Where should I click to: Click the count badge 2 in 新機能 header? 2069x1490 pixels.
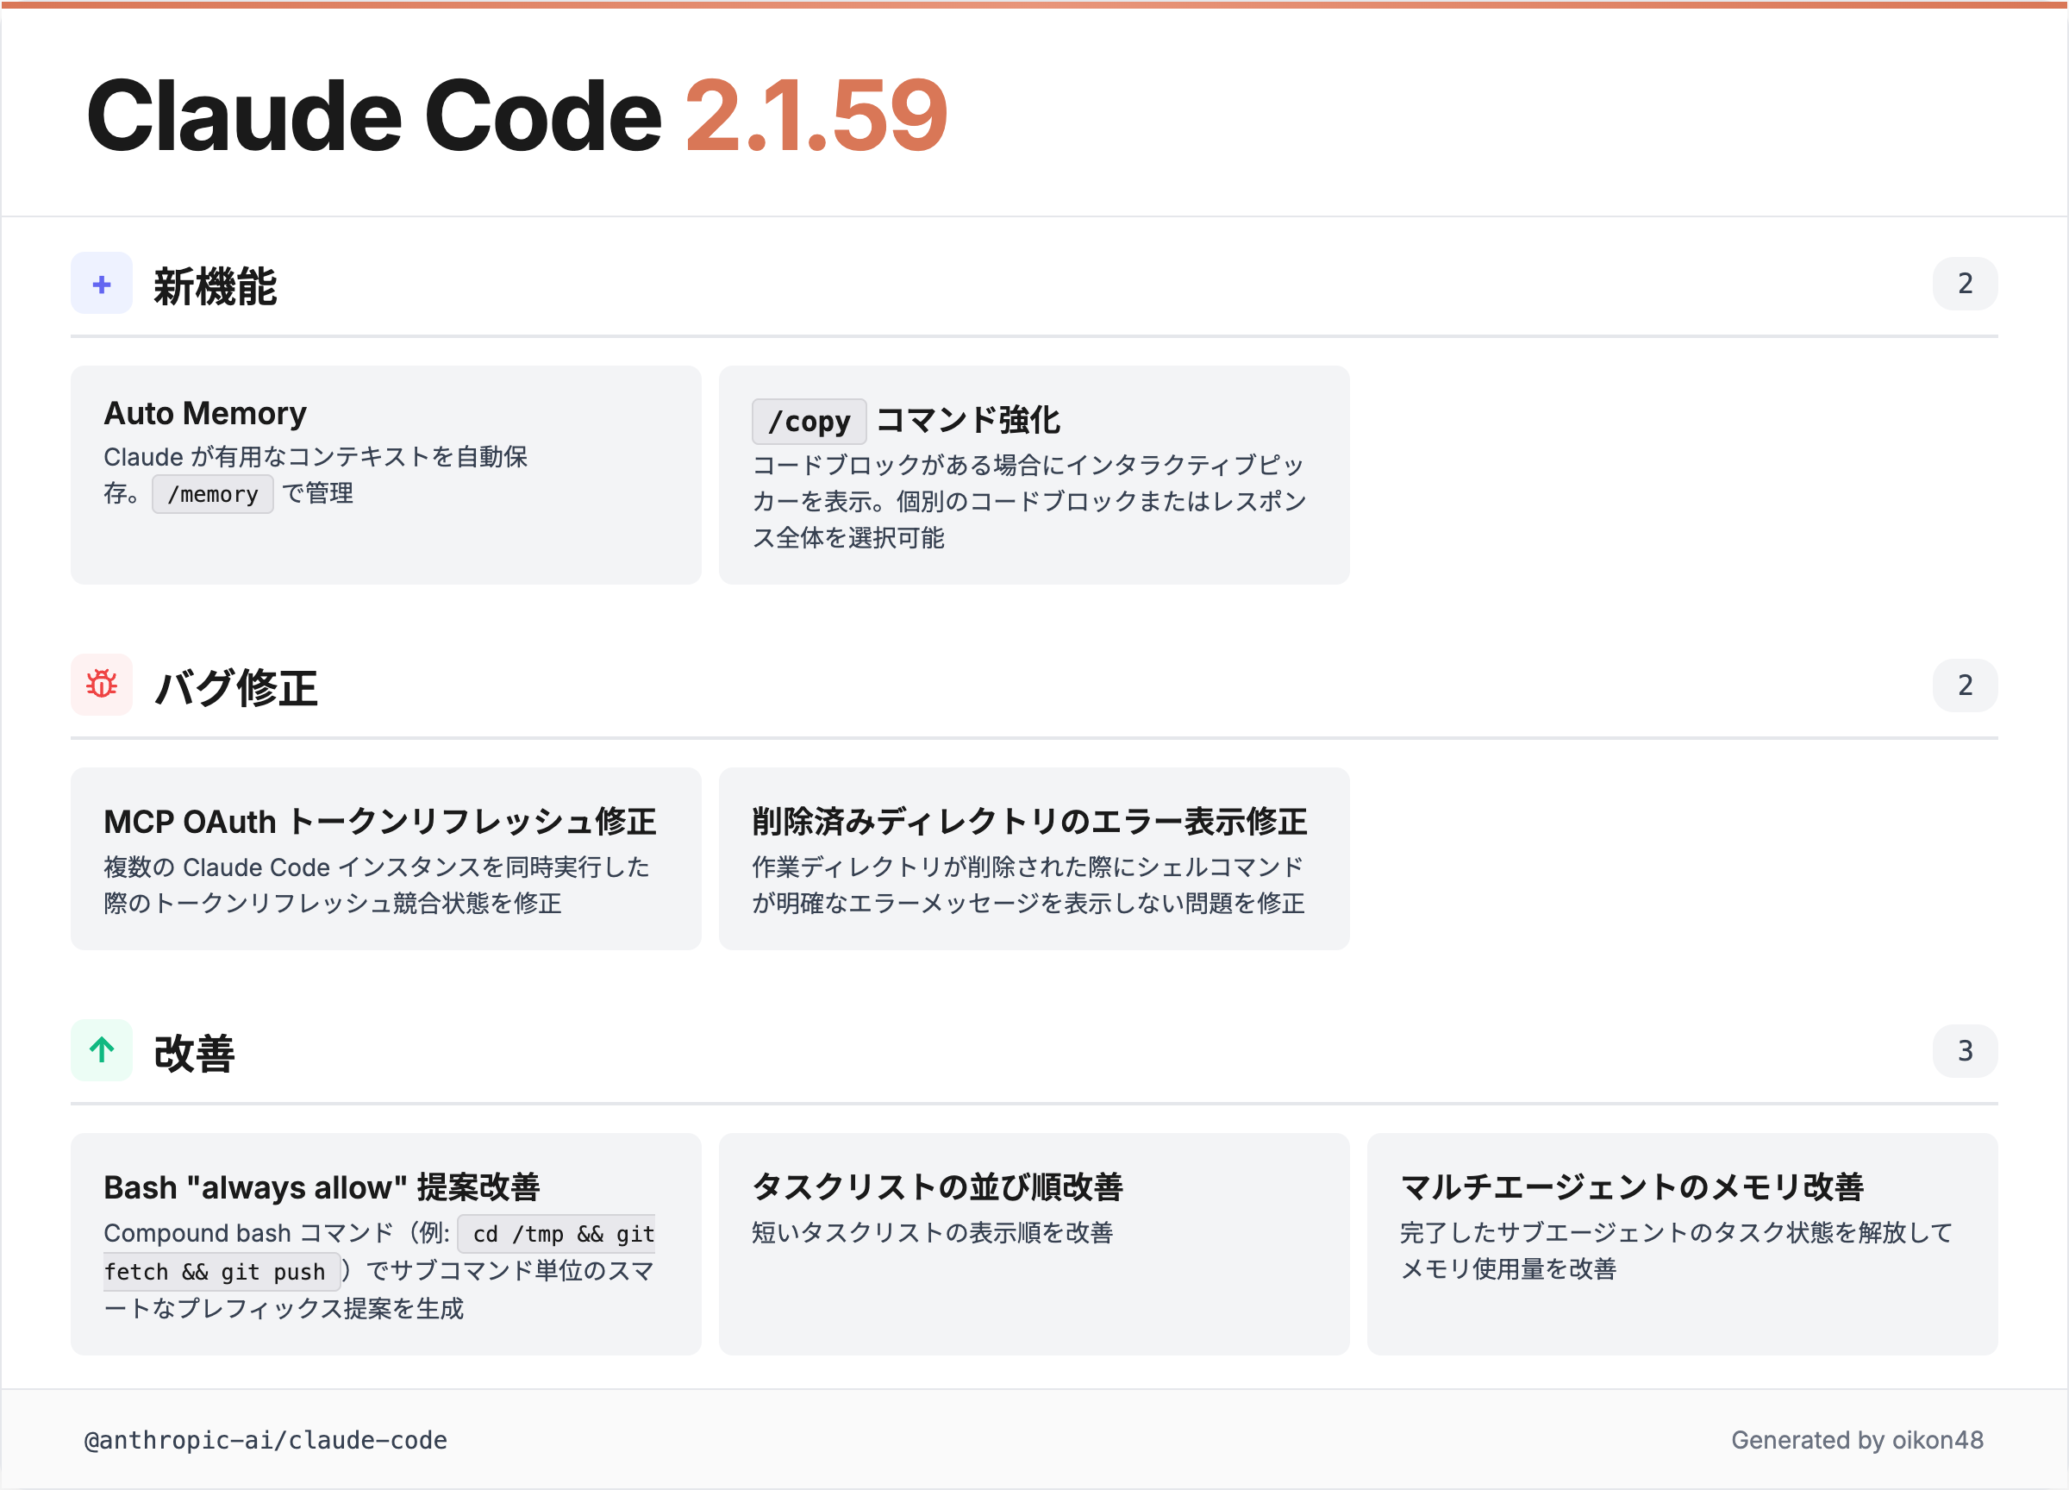tap(1964, 284)
